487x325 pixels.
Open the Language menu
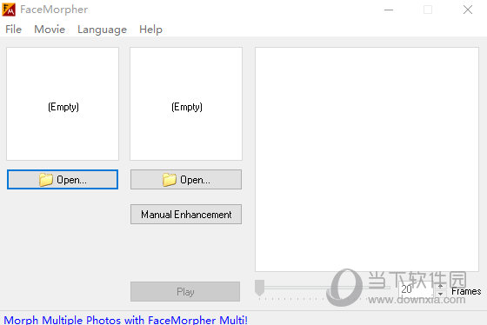point(103,30)
